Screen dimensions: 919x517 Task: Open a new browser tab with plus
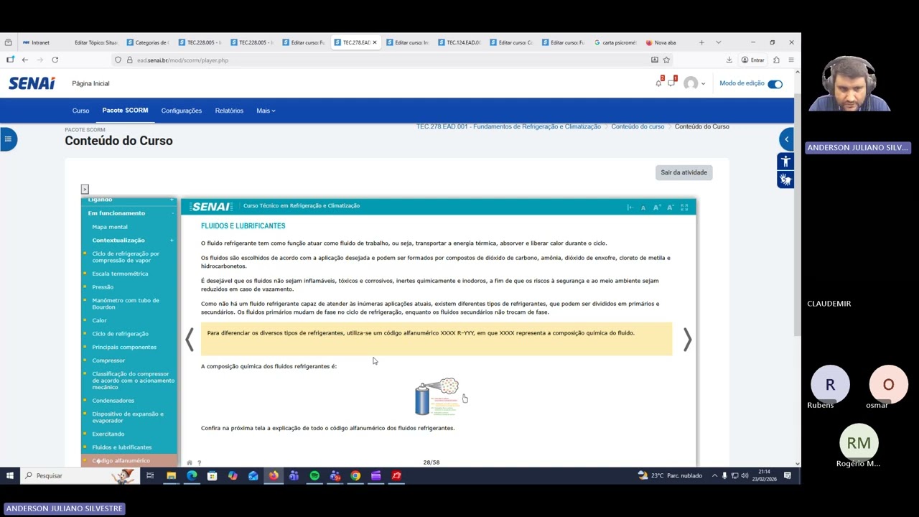point(701,42)
